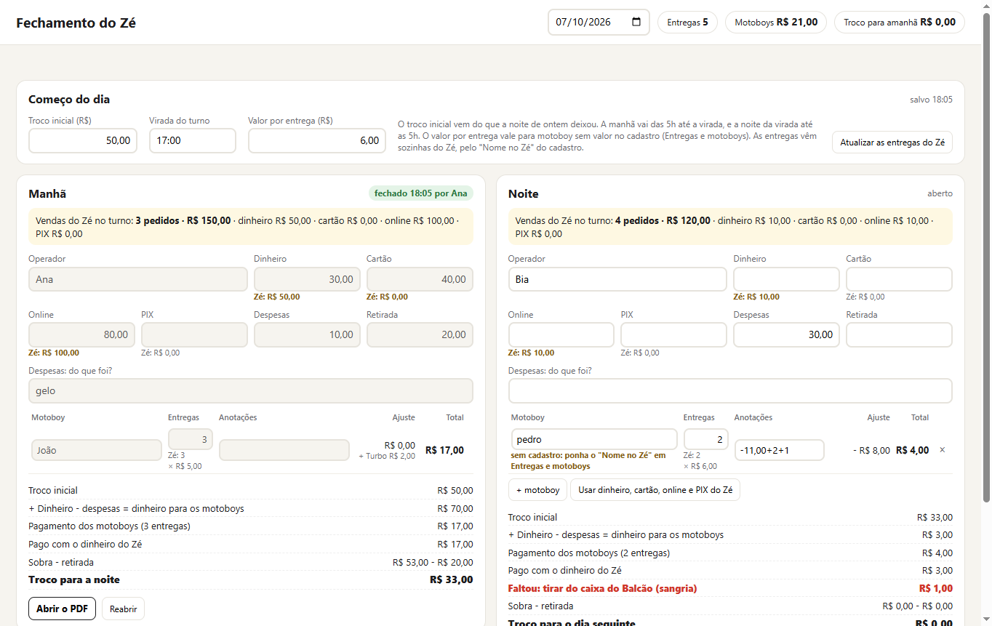
Task: Edit the Noite Despesas value 30,00
Action: coord(786,335)
